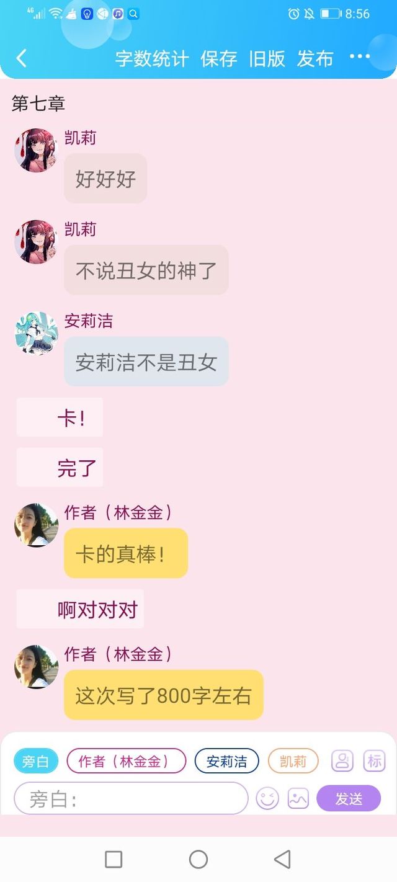Open the emoji smiley picker

pyautogui.click(x=267, y=798)
